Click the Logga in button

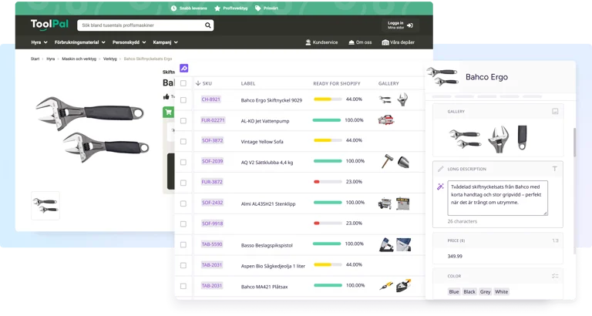tap(400, 25)
